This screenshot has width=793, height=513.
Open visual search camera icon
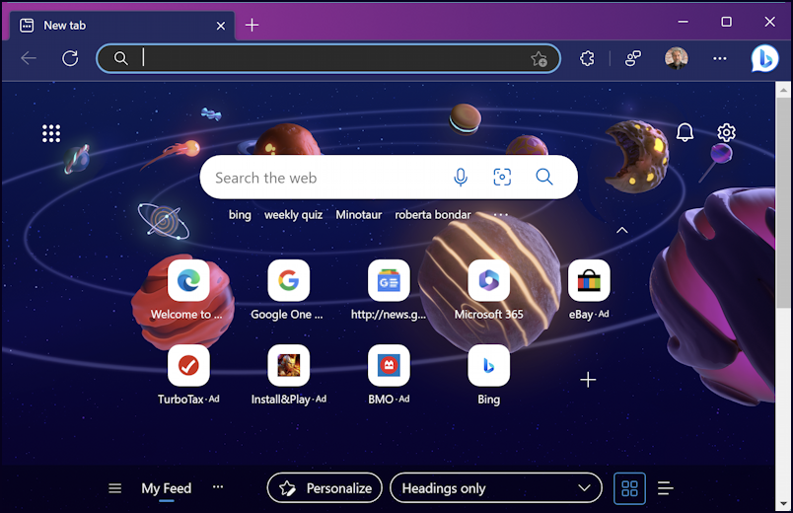(502, 177)
